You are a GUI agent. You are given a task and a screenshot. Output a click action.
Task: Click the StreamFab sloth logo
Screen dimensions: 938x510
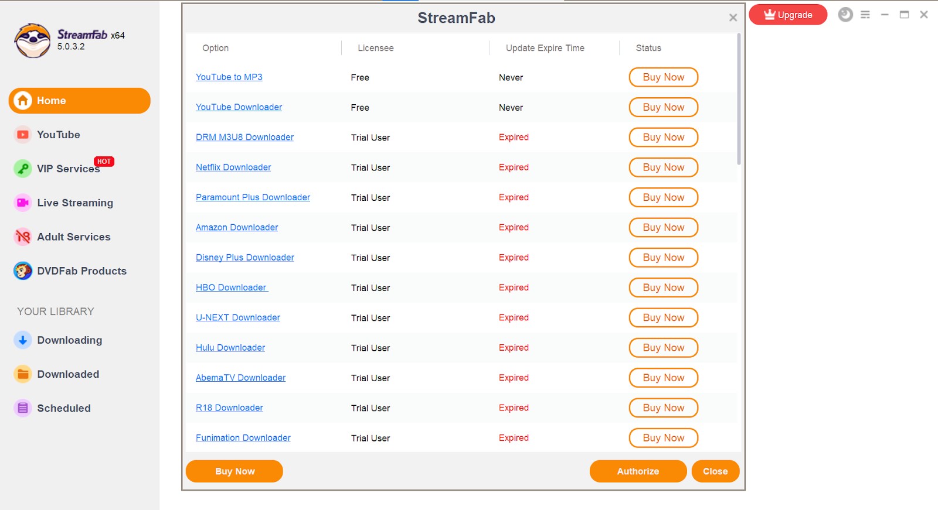33,40
